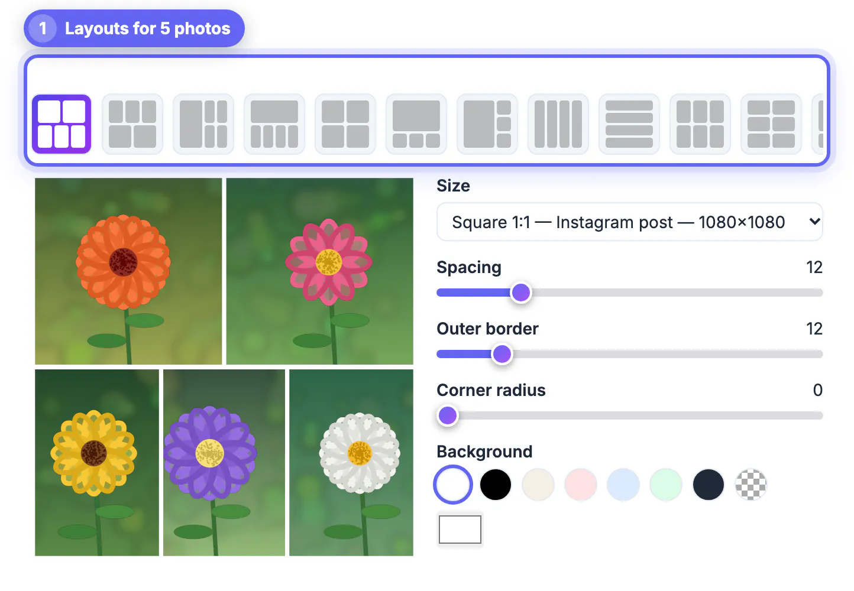Pick the mint green background swatch
Screen dimensions: 854x591
pyautogui.click(x=666, y=485)
